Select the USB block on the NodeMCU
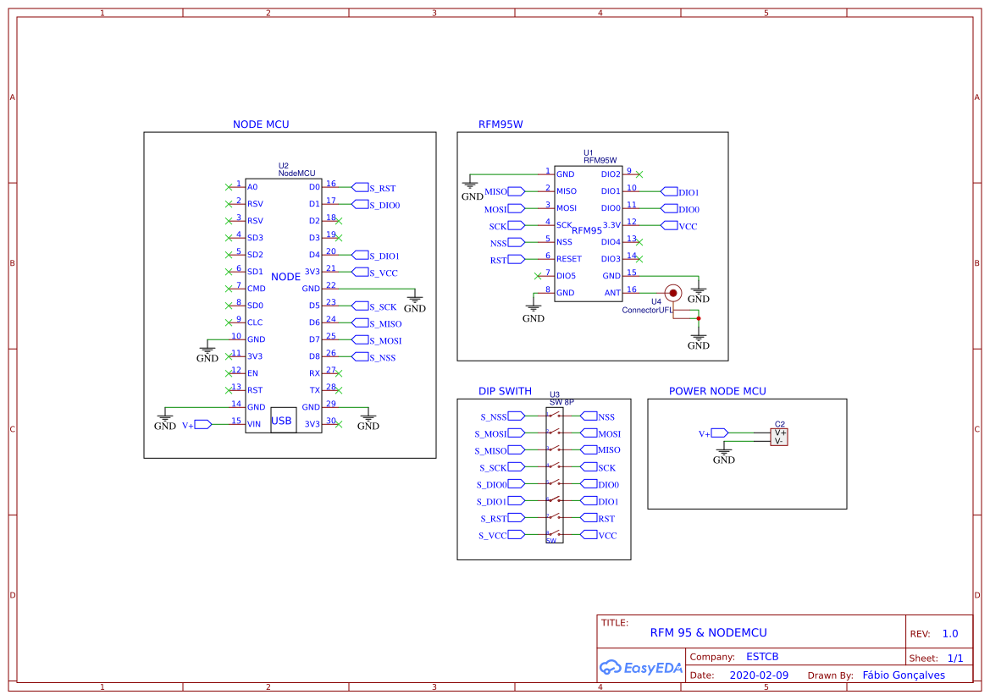 pos(281,421)
